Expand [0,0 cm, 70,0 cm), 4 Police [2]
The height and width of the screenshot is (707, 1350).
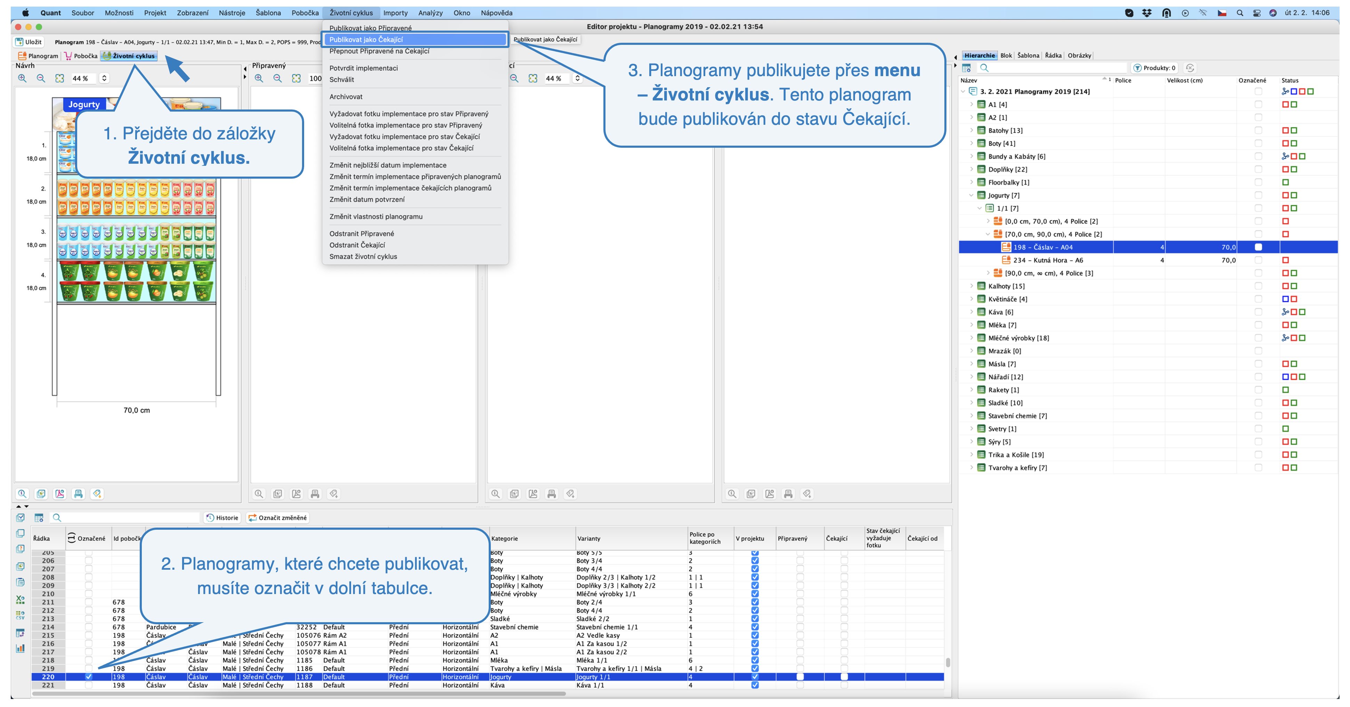click(988, 221)
